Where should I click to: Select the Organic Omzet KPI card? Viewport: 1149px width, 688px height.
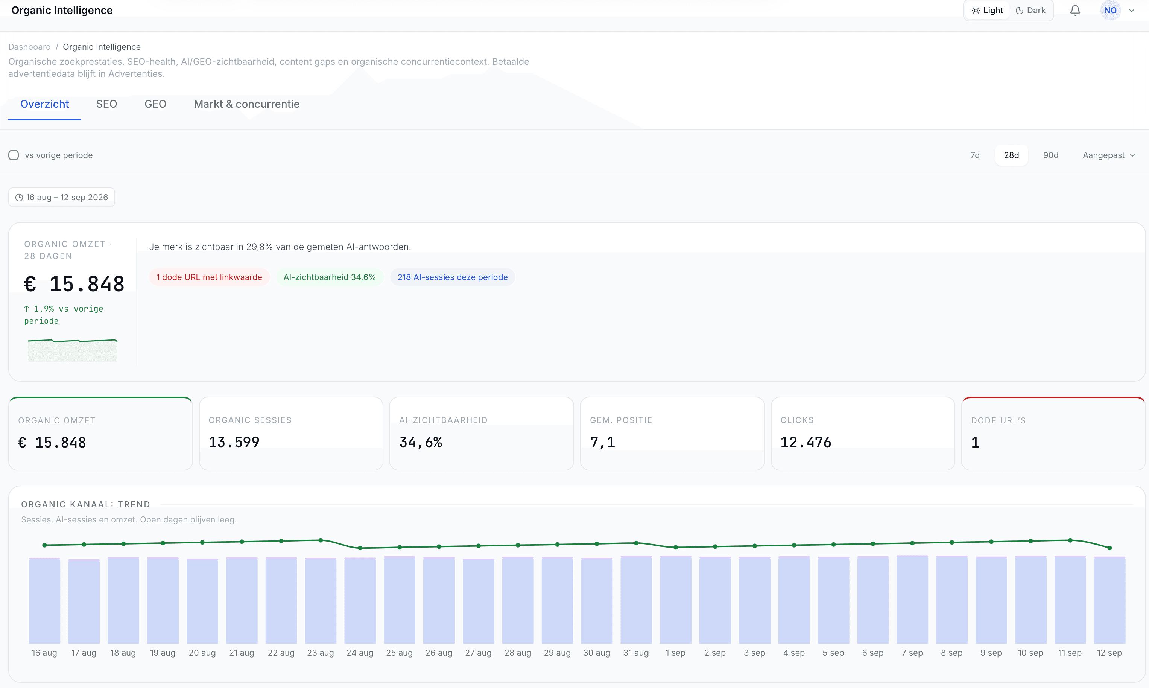(100, 434)
